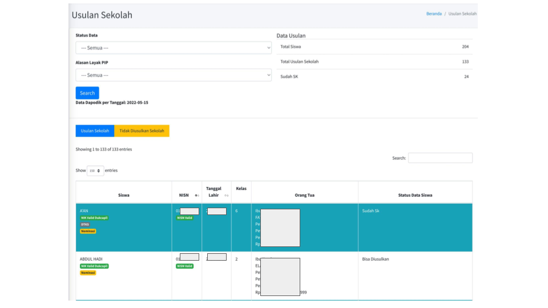The image size is (548, 308).
Task: Open the Alasan Layak PIP dropdown
Action: point(174,75)
